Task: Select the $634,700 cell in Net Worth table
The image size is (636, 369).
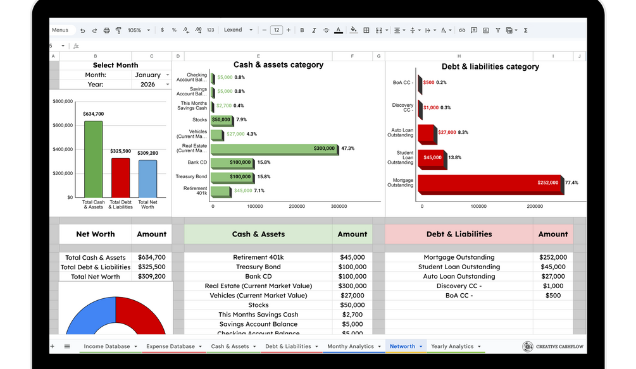Action: [152, 257]
